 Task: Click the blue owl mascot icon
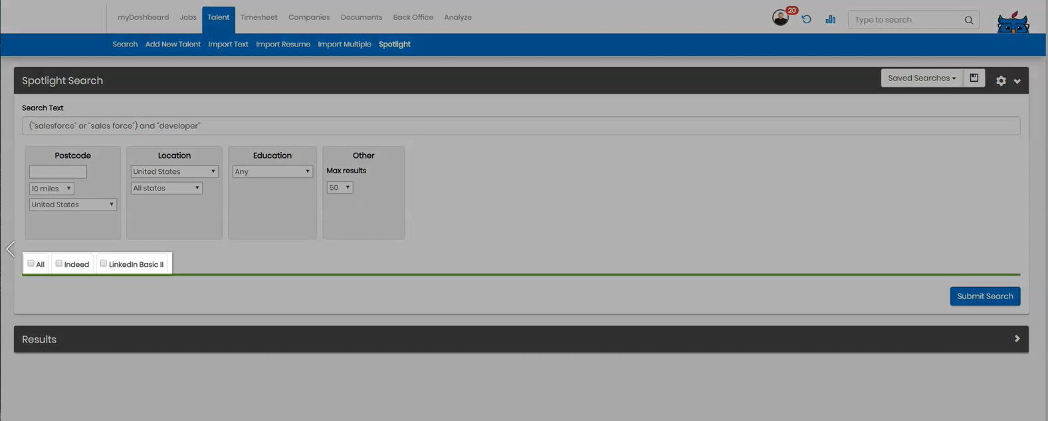pos(1013,23)
